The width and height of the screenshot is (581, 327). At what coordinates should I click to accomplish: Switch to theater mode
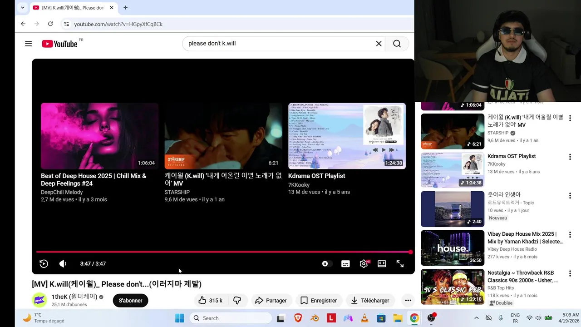382,263
